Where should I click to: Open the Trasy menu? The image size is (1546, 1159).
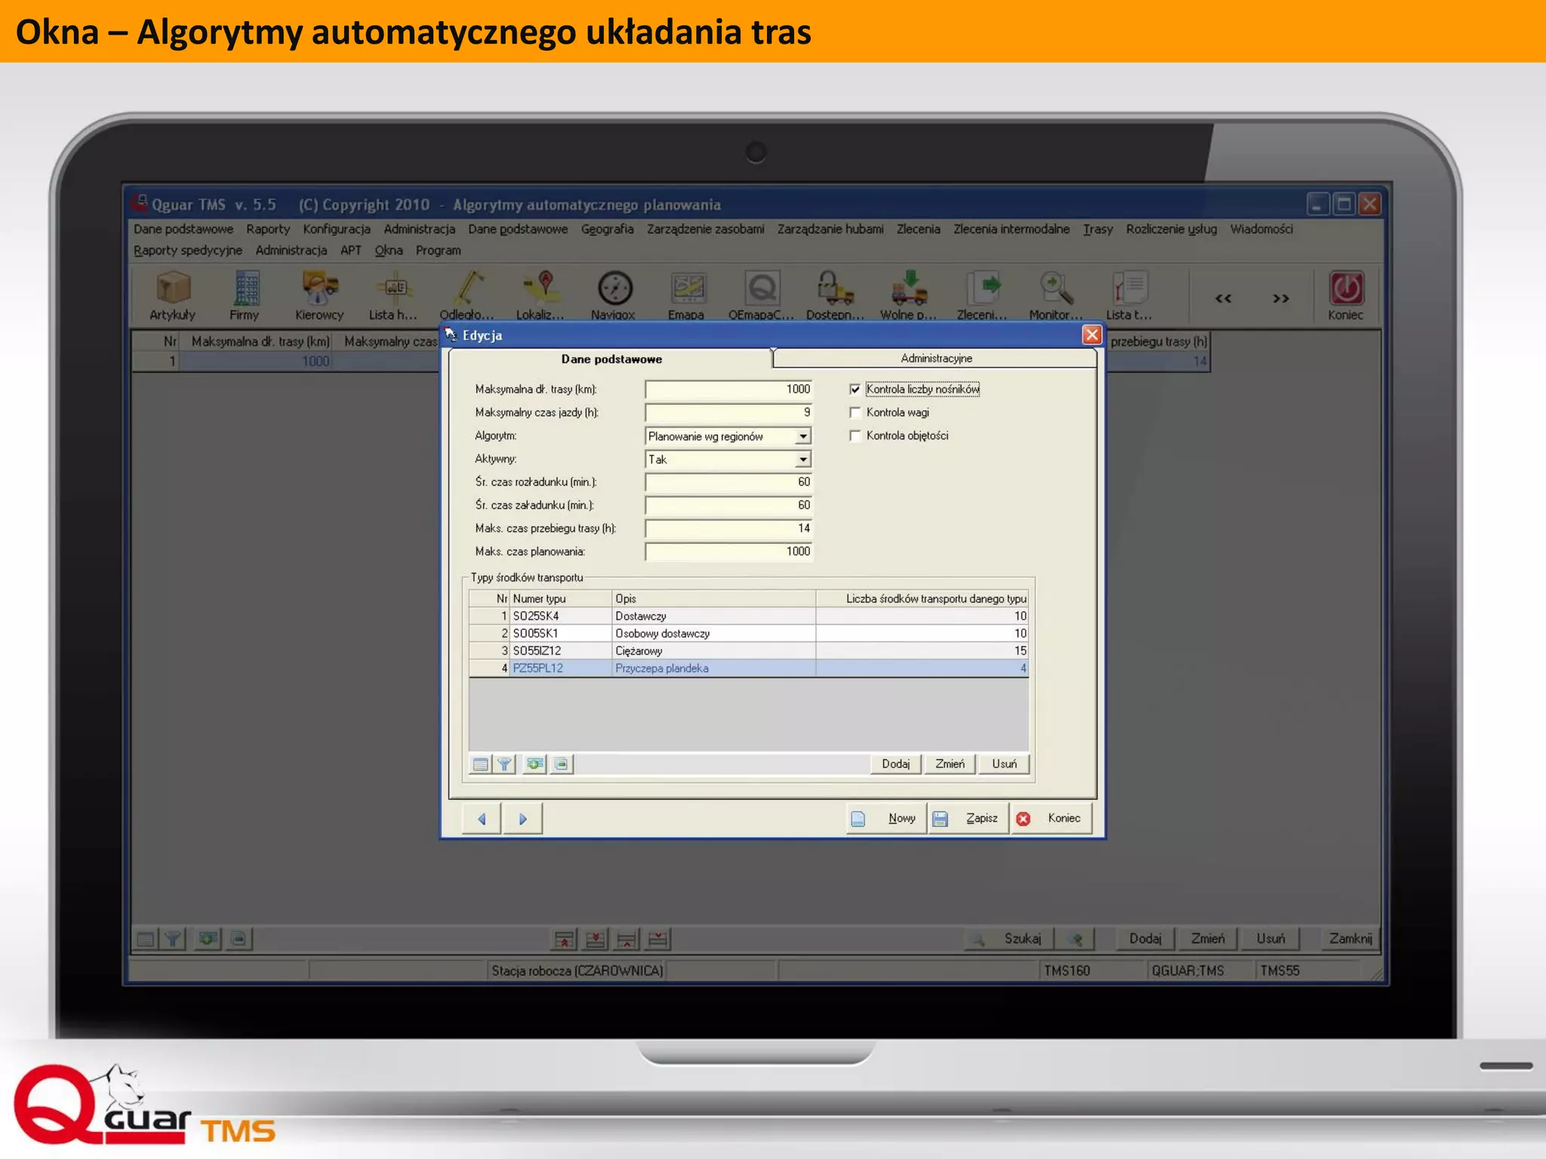pos(1098,229)
